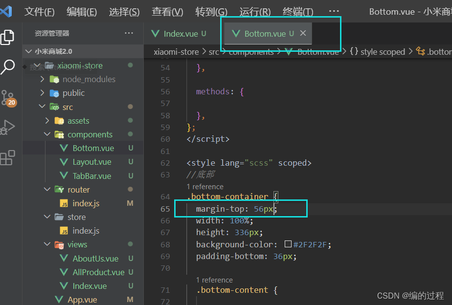The width and height of the screenshot is (452, 305).
Task: Expand the assets folder
Action: coord(47,120)
